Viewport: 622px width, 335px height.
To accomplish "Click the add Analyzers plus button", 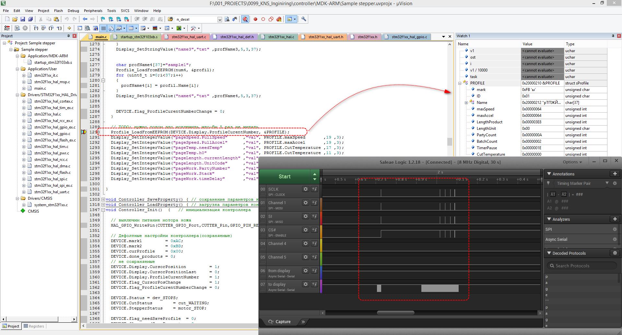I will tap(615, 219).
